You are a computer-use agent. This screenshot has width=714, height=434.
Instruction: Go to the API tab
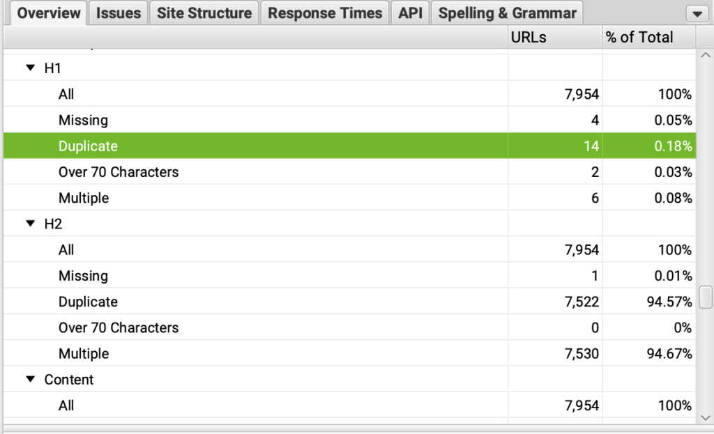(x=411, y=13)
